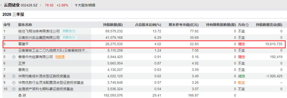
Task: Click 增持 direction for 章建平
Action: pos(241,44)
